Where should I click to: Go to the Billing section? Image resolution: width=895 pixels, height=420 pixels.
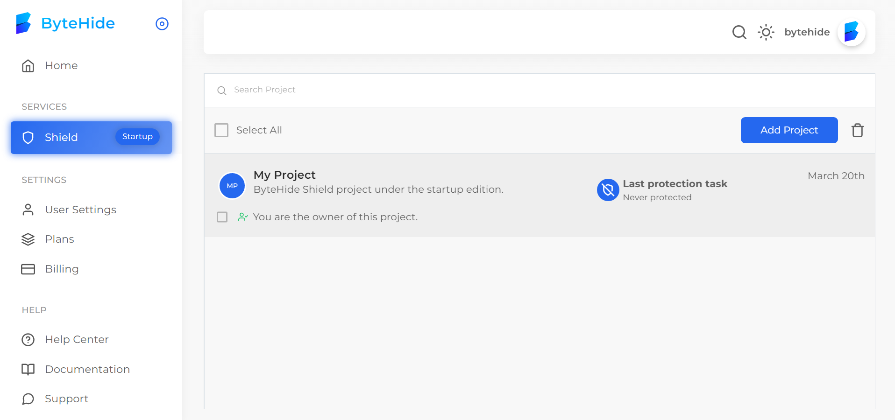(62, 269)
